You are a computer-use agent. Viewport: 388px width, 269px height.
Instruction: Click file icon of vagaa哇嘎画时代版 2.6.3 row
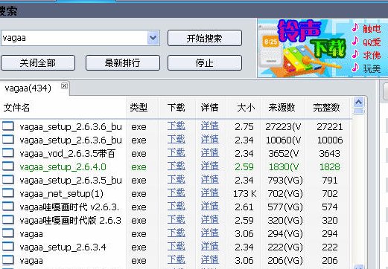coord(8,220)
